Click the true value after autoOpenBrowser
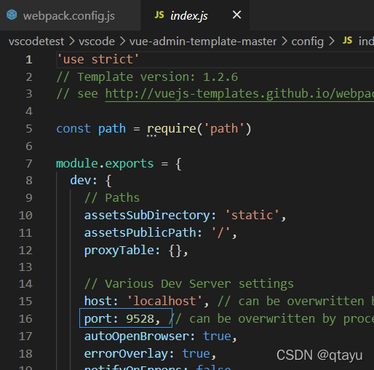Screen dimensions: 374x370 217,336
